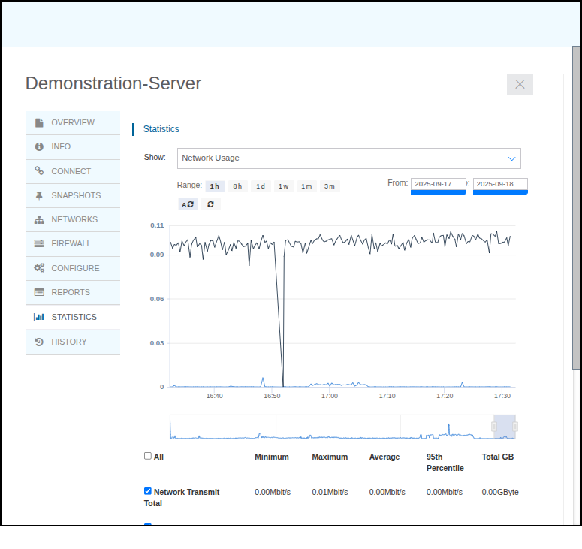Click the Connect link icon
This screenshot has width=582, height=549.
point(39,171)
